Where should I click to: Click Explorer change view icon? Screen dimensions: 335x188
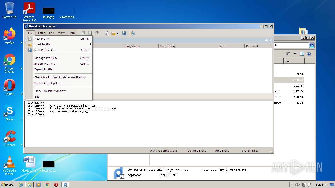click(x=288, y=54)
